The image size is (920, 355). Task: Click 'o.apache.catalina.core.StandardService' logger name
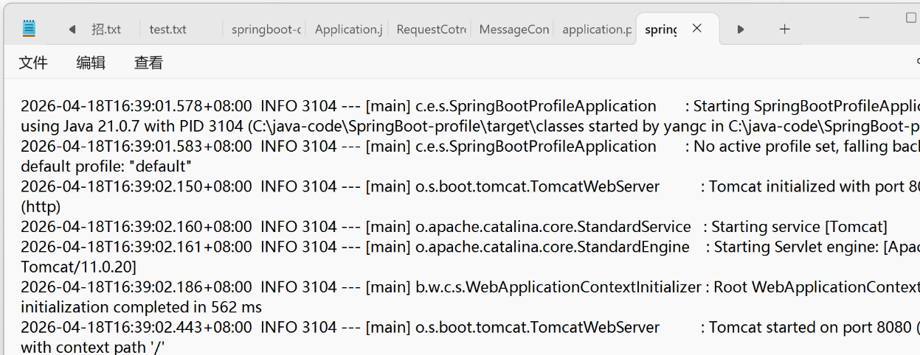553,227
